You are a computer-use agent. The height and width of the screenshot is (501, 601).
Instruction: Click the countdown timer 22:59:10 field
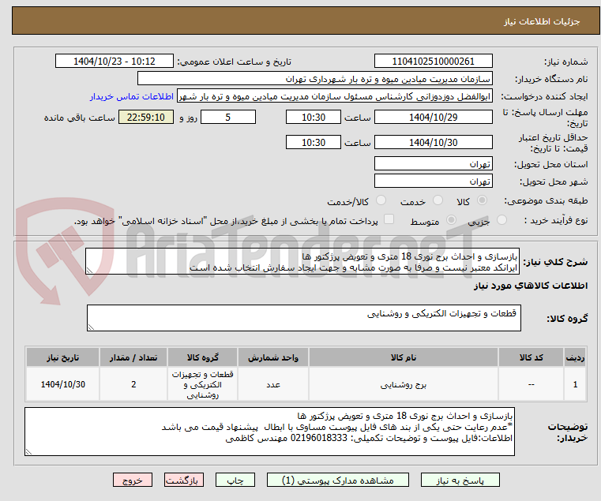point(146,117)
